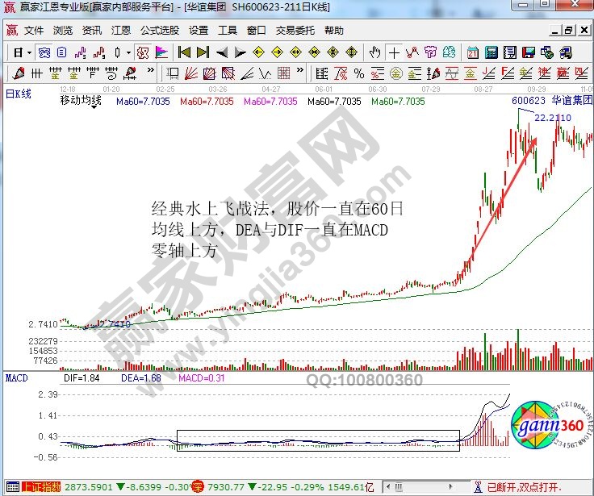
Task: Click the MACD indicator panel label
Action: pyautogui.click(x=16, y=377)
